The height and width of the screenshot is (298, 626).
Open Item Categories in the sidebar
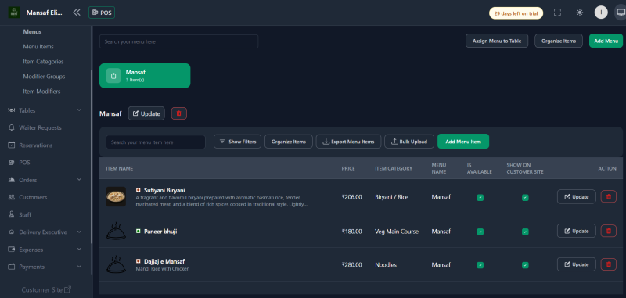pyautogui.click(x=43, y=62)
